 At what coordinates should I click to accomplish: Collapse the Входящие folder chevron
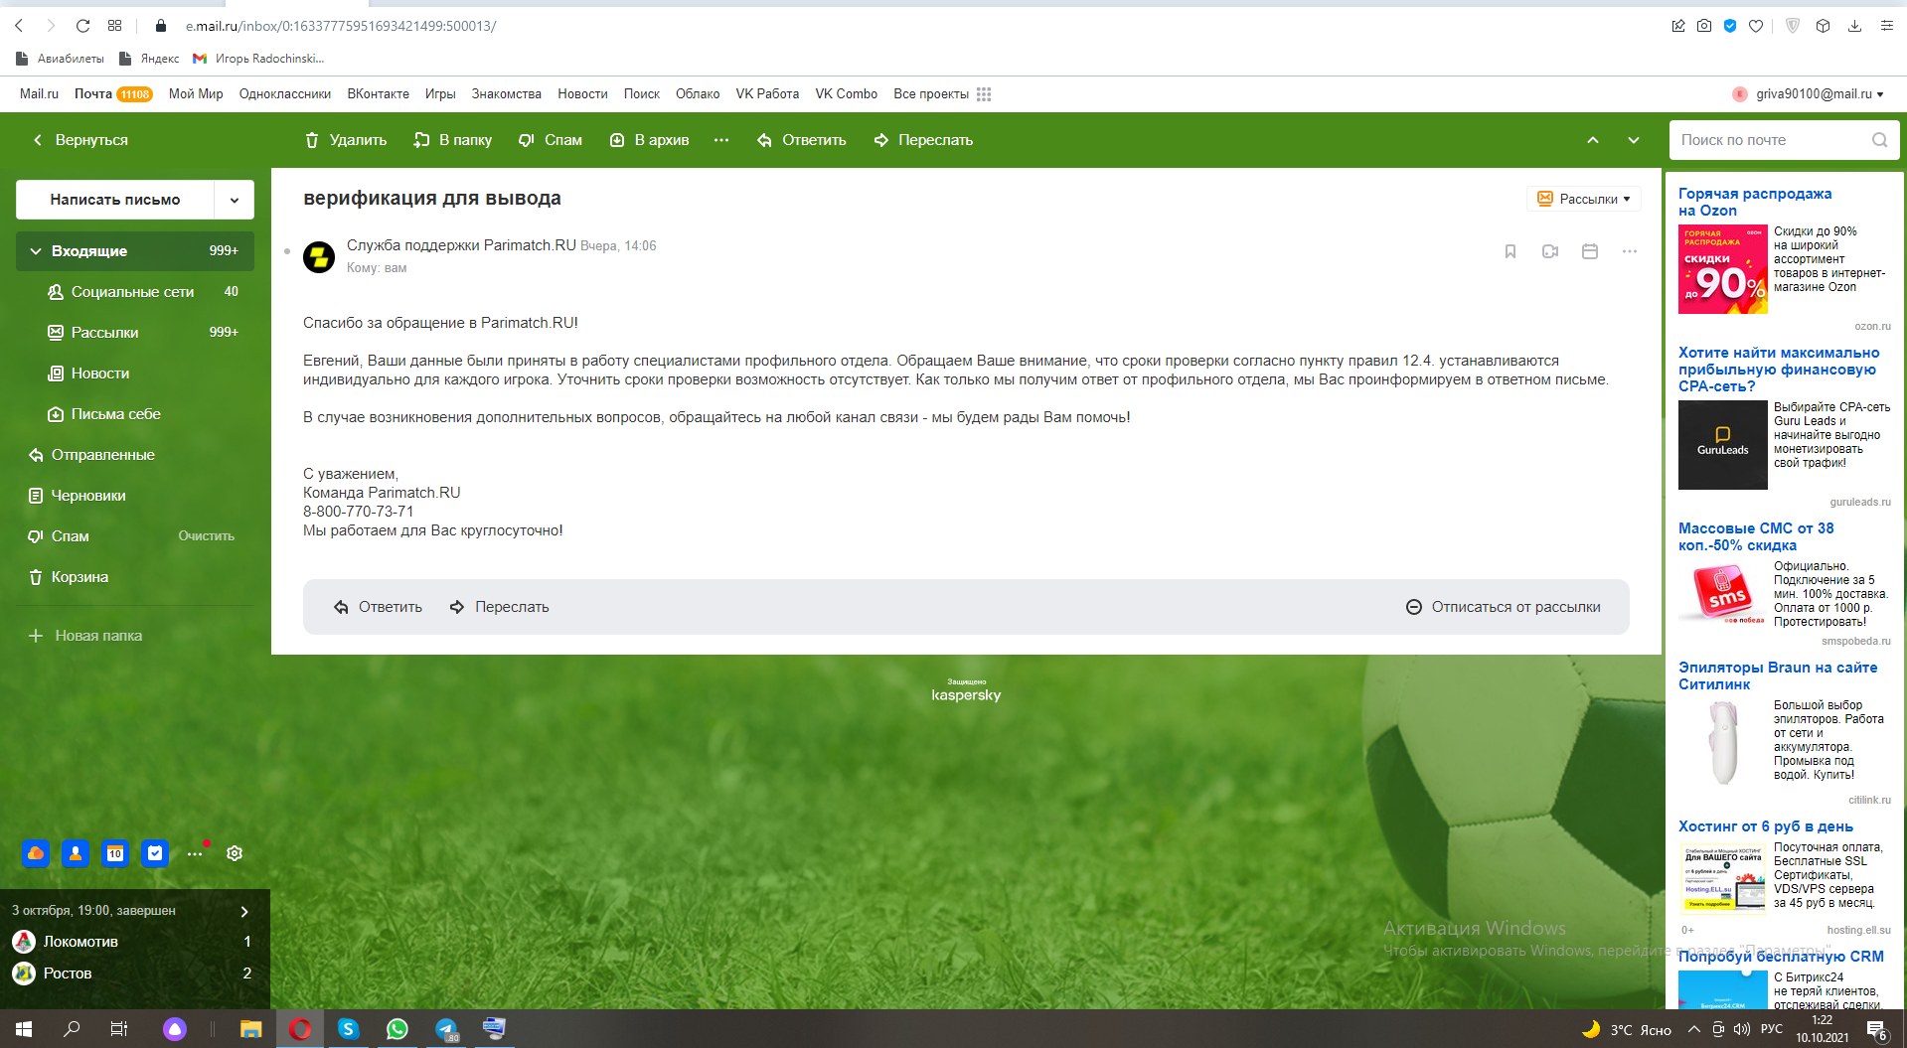[x=36, y=251]
